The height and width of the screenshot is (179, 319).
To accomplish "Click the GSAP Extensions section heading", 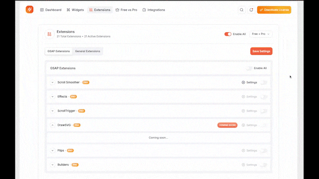I will click(63, 68).
